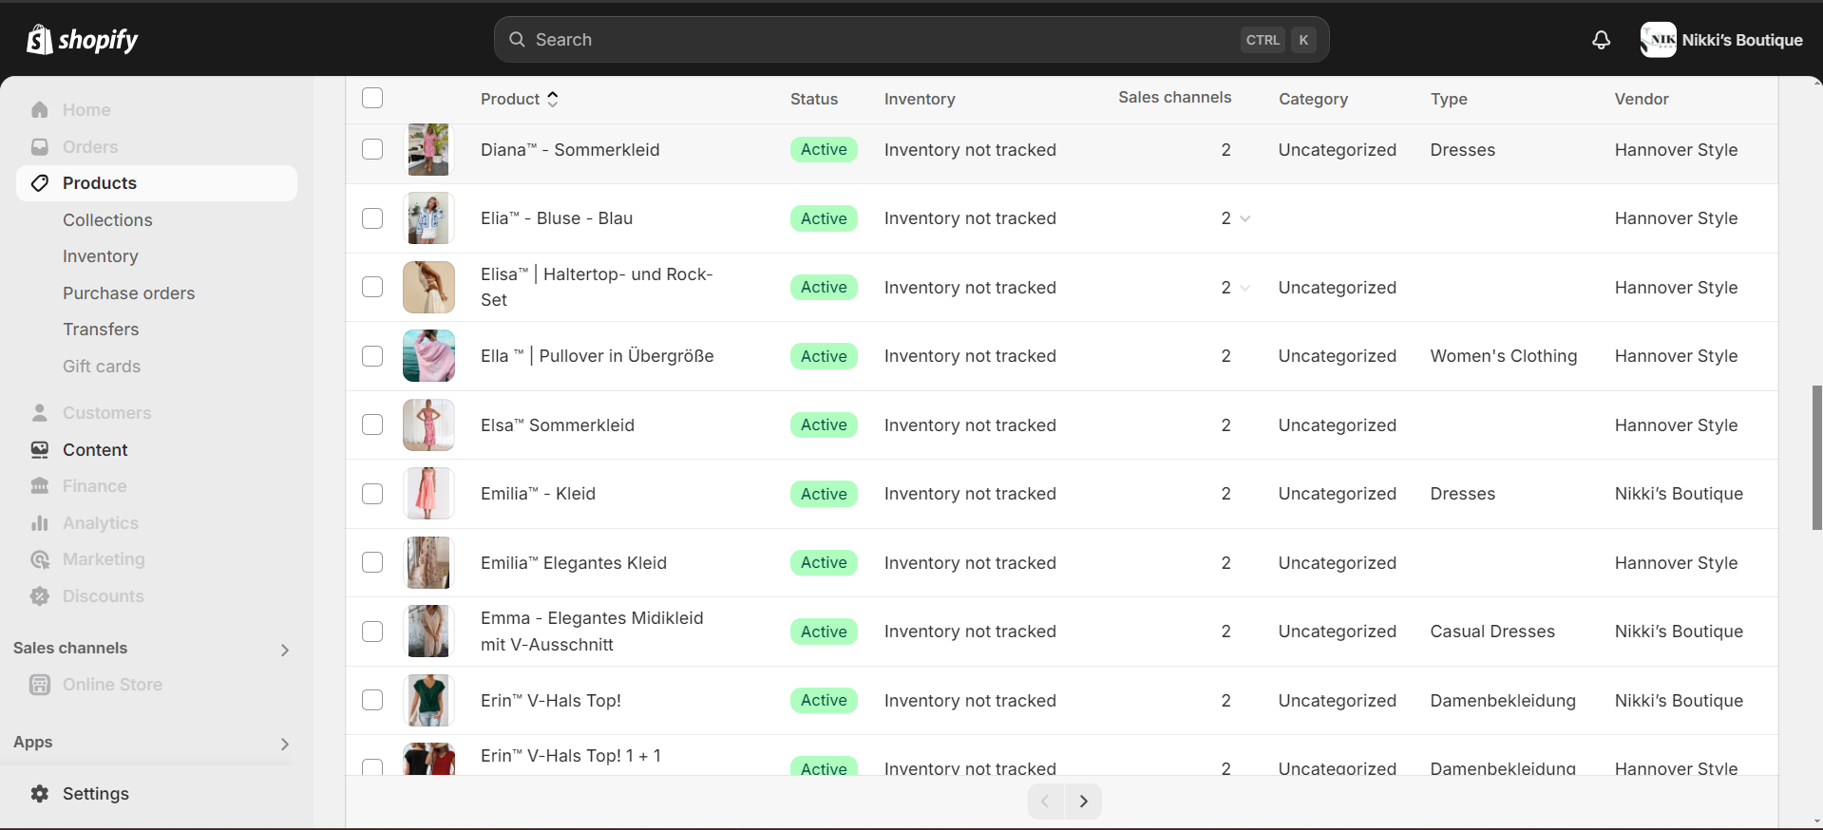
Task: Open the Diana Sommerkleid product
Action: [570, 150]
